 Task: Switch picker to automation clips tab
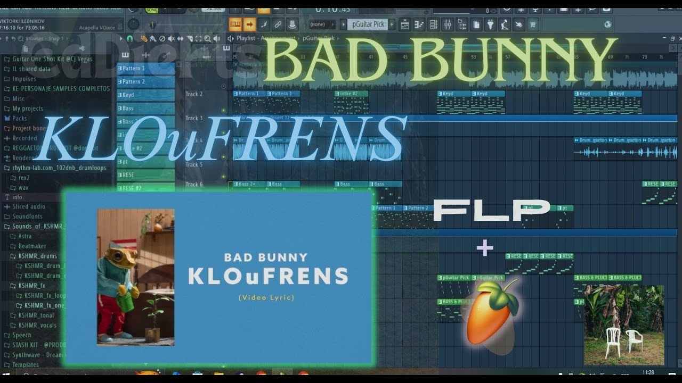166,55
